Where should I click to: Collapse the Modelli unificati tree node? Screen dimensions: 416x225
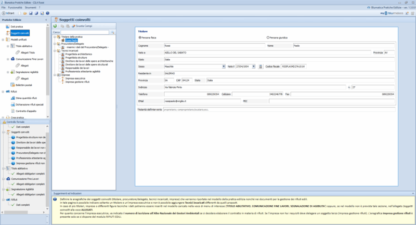4,39
